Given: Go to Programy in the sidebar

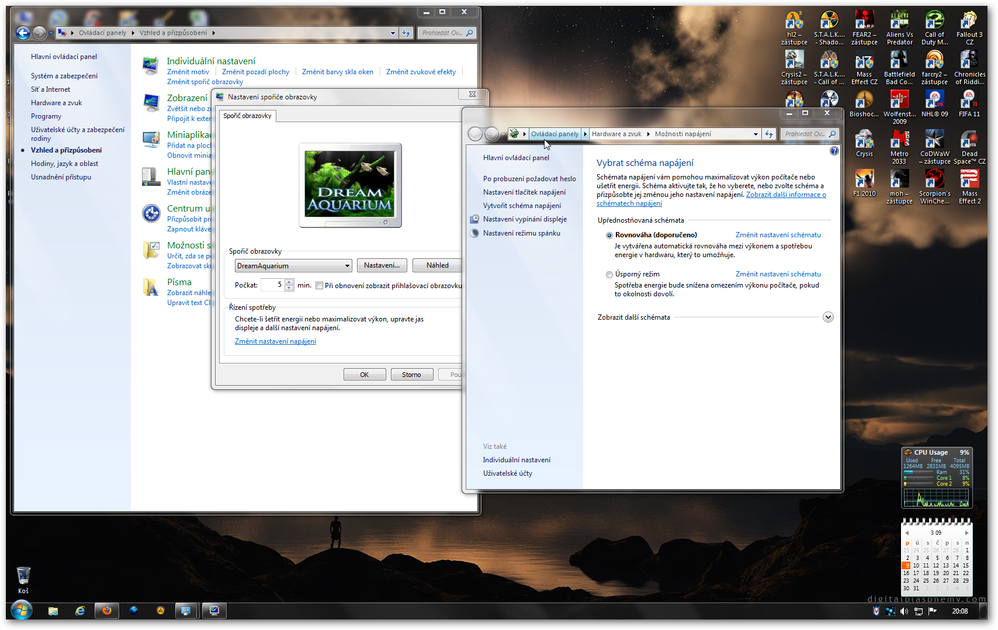Looking at the screenshot, I should [46, 116].
